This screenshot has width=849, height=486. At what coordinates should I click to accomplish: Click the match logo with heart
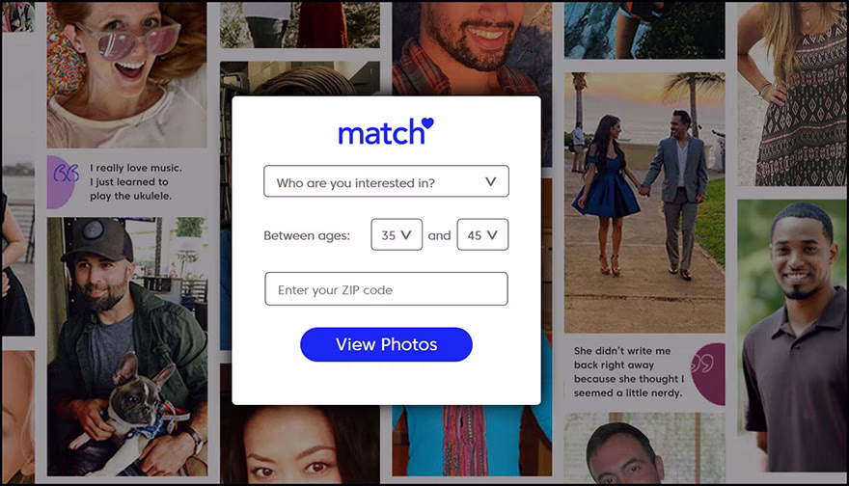(x=386, y=131)
